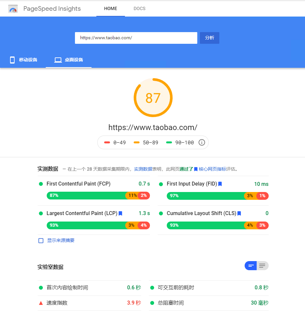This screenshot has height=313, width=305.
Task: Select the desktop device laptop icon
Action: coord(58,60)
